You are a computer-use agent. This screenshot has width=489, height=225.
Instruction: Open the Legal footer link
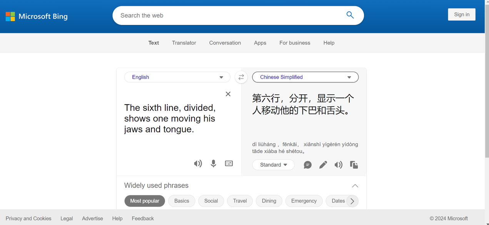[x=67, y=218]
